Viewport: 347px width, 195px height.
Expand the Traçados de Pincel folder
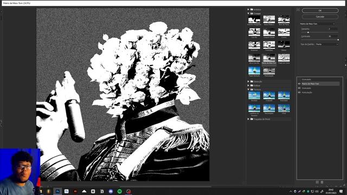(x=248, y=119)
